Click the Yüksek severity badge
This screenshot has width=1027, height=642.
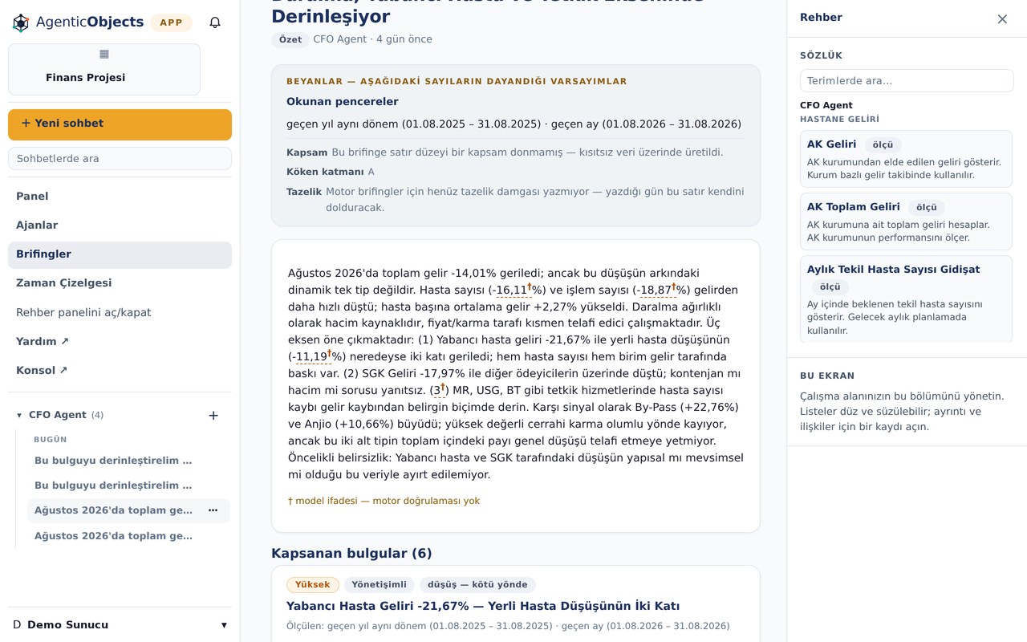click(x=313, y=585)
